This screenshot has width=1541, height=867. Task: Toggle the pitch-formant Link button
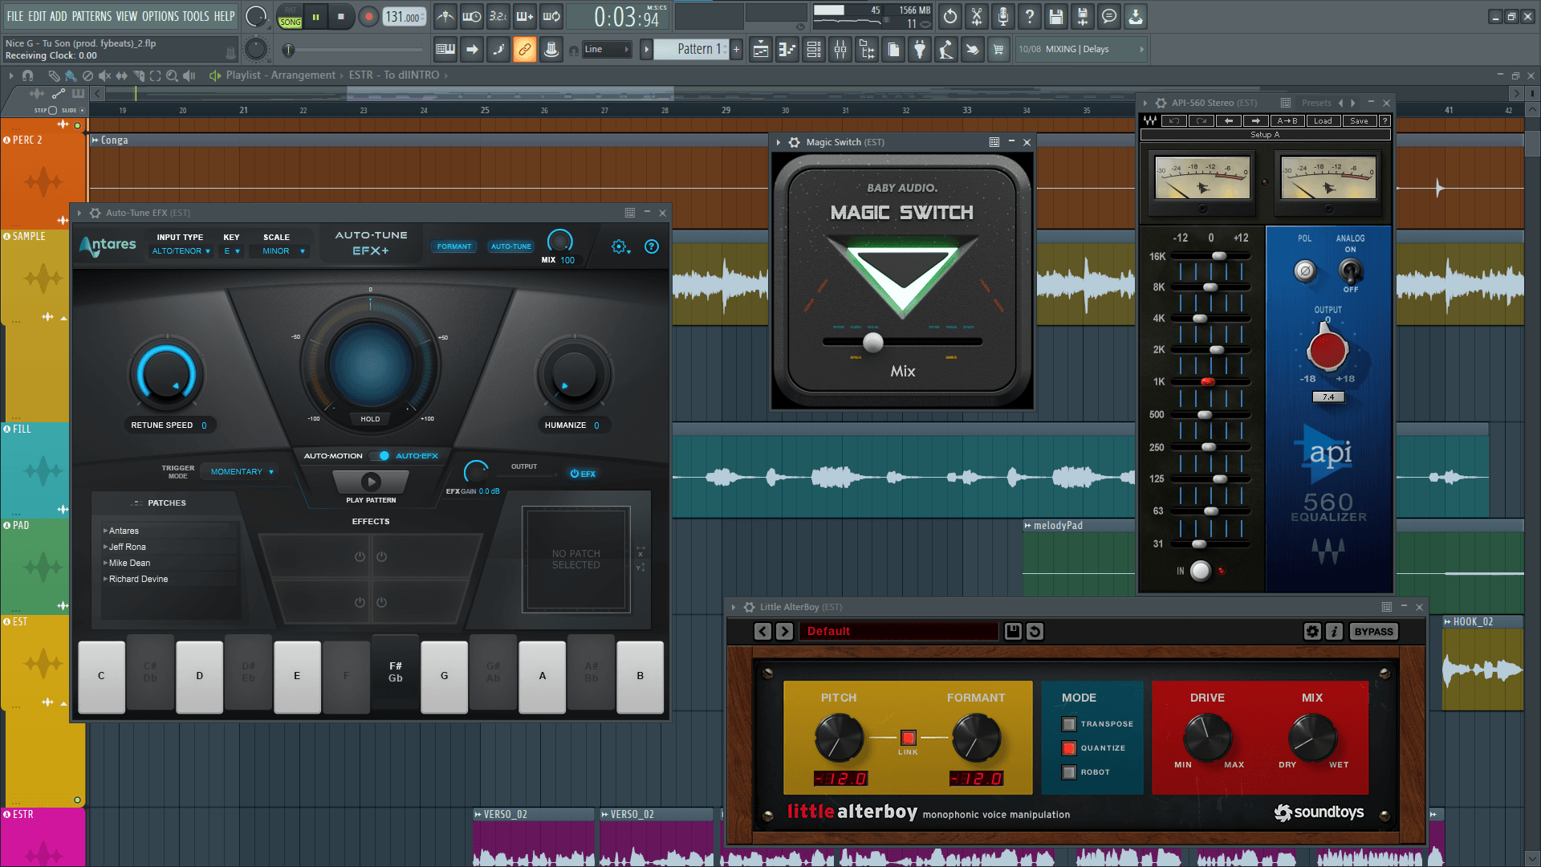[x=908, y=738]
